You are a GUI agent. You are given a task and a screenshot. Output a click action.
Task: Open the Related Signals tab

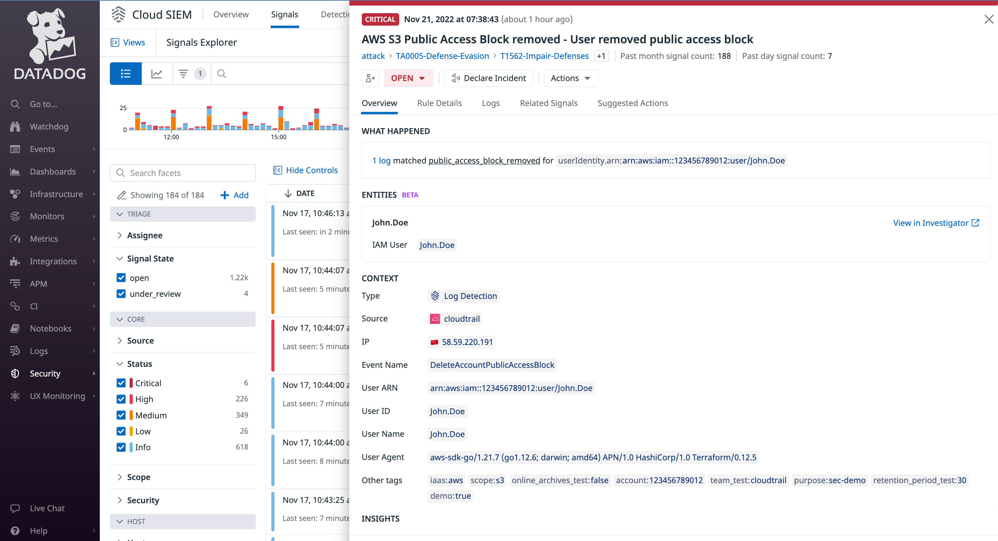coord(549,103)
